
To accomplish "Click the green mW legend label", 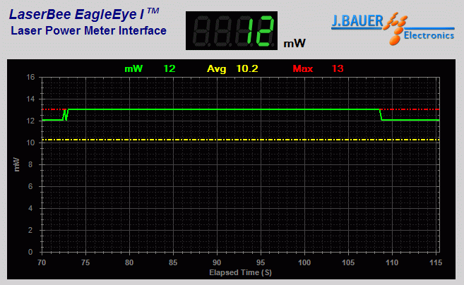I will click(x=133, y=68).
